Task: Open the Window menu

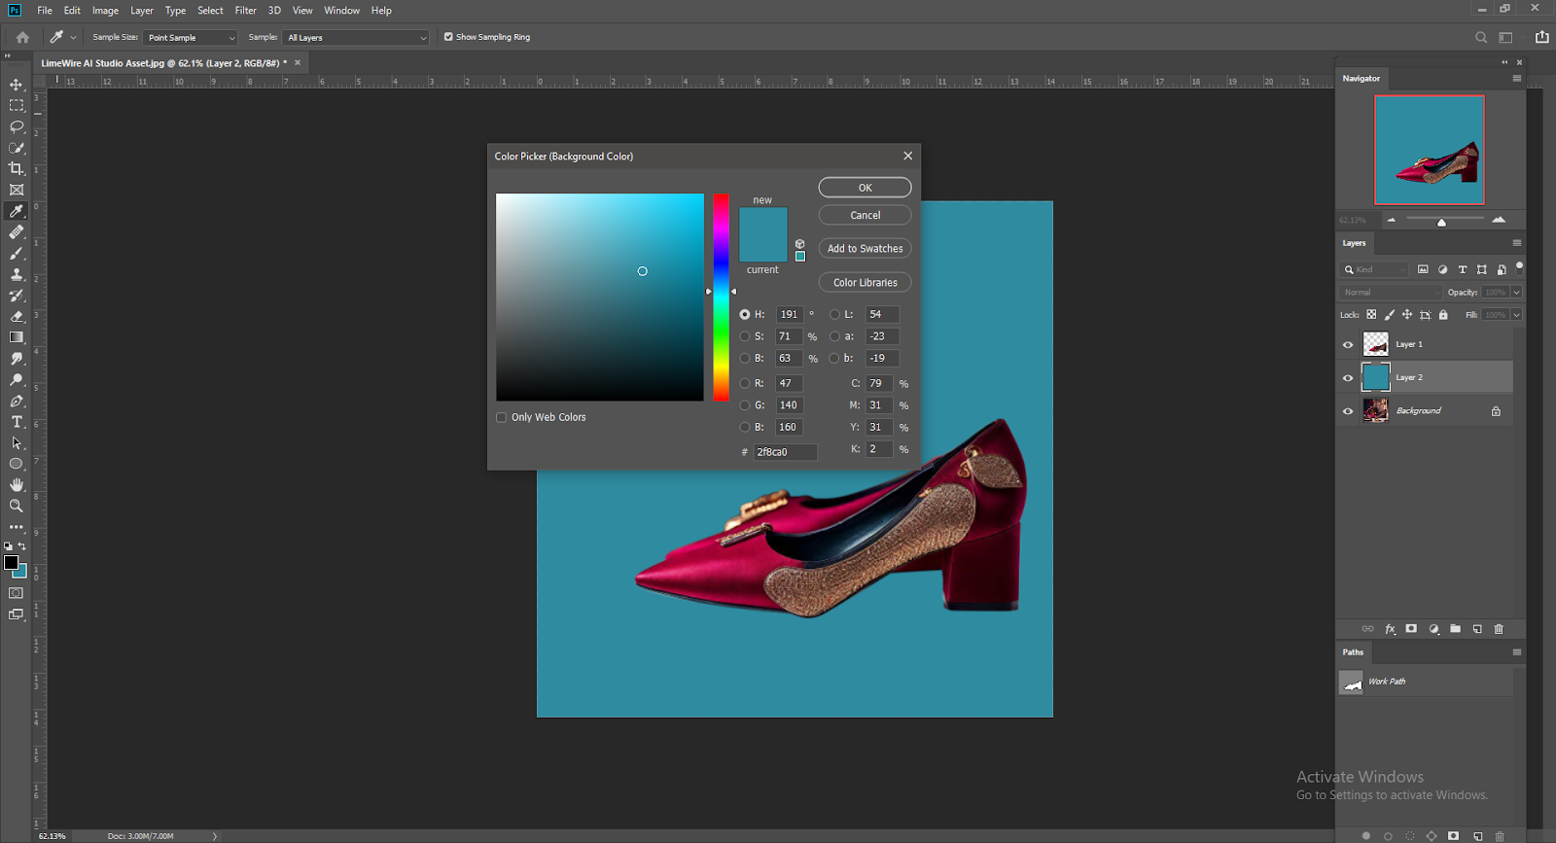Action: (x=341, y=11)
